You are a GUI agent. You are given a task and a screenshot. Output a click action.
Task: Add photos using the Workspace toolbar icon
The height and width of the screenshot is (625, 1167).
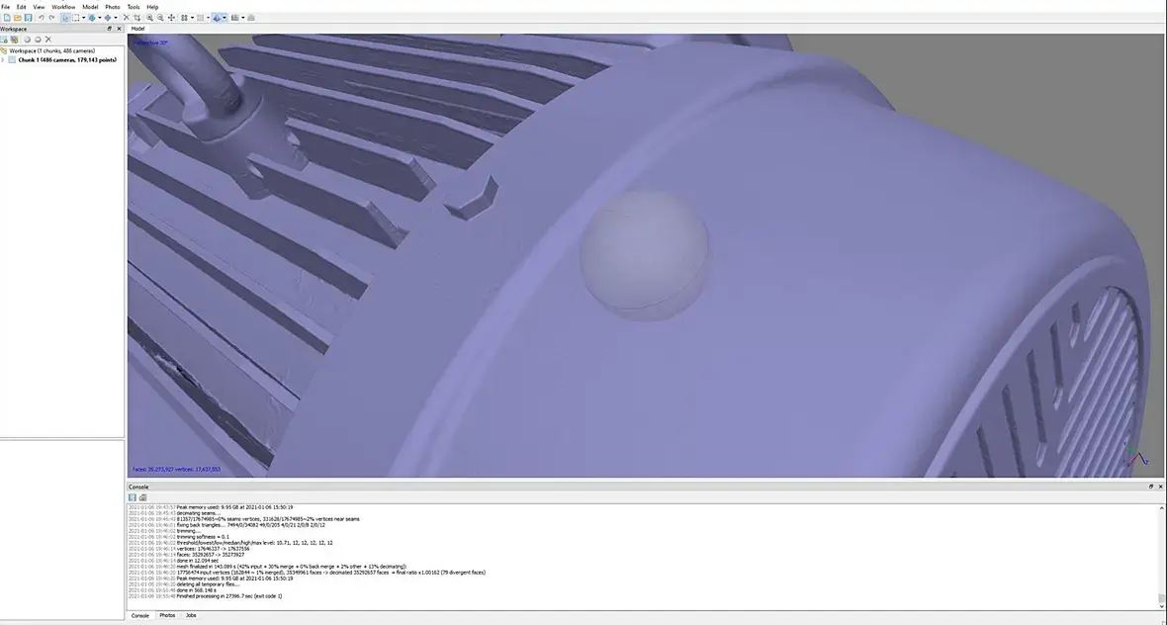14,40
